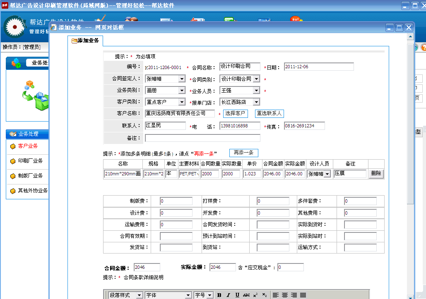
Task: Open the 字体 font dropdown
Action: click(x=168, y=295)
